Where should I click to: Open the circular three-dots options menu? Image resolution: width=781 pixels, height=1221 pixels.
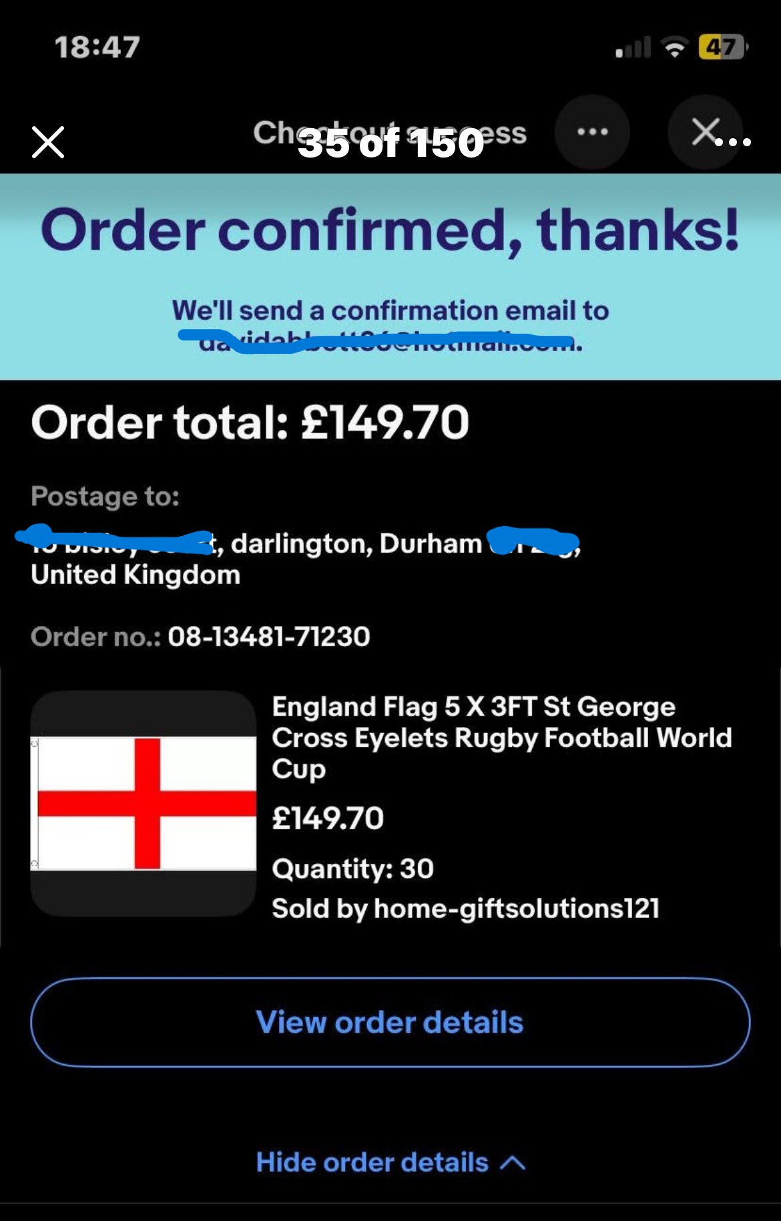coord(592,132)
